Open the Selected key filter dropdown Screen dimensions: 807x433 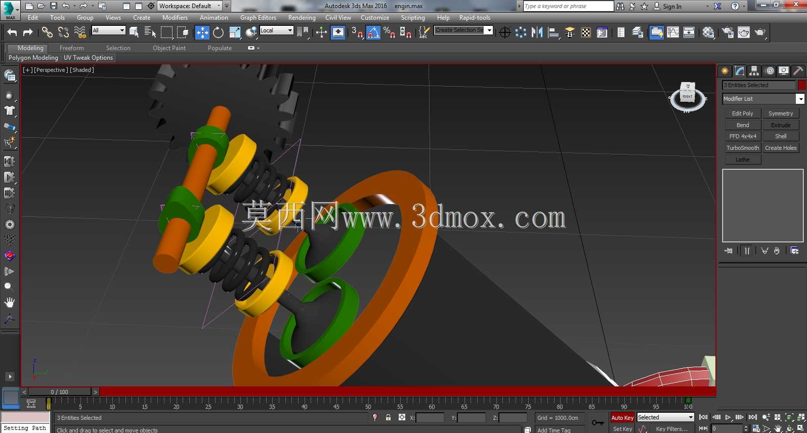pyautogui.click(x=665, y=417)
